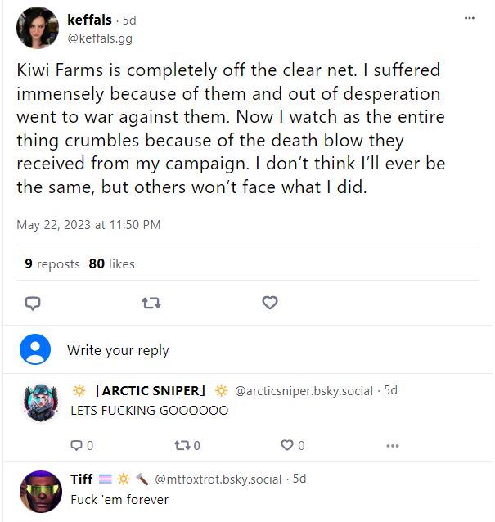Like keffals' main post
This screenshot has height=522, width=495.
click(270, 303)
